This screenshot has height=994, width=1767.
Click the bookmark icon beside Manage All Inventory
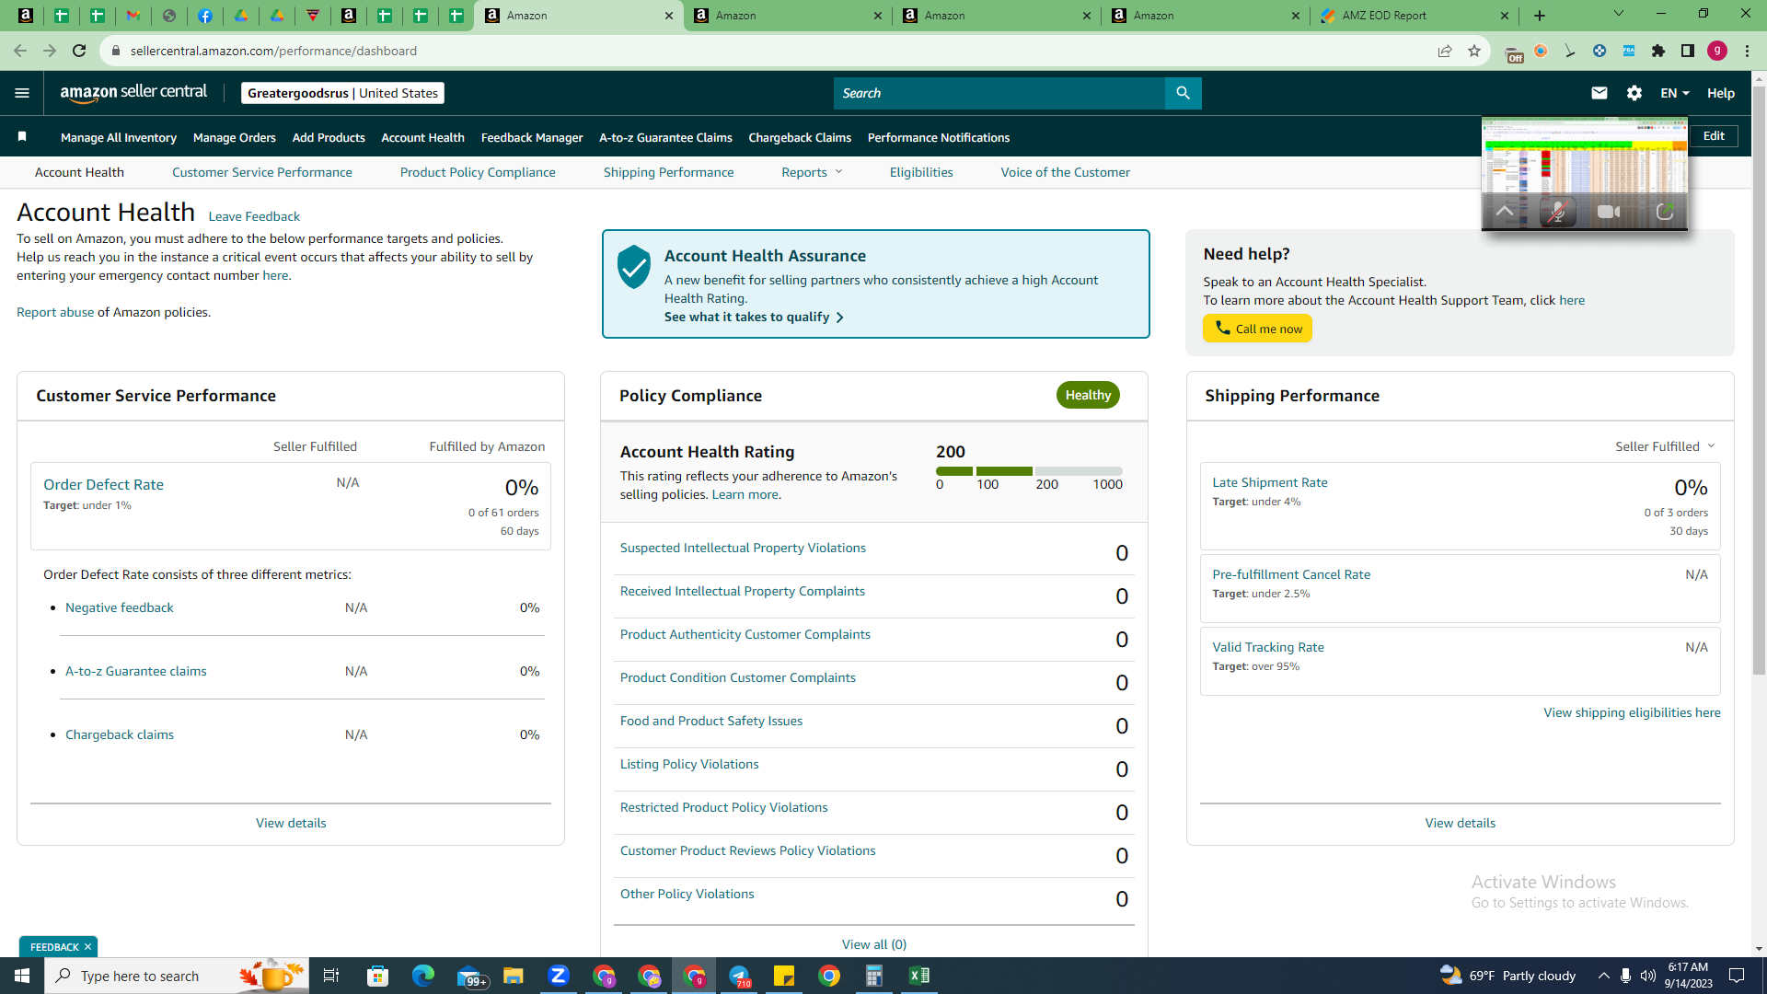point(22,137)
